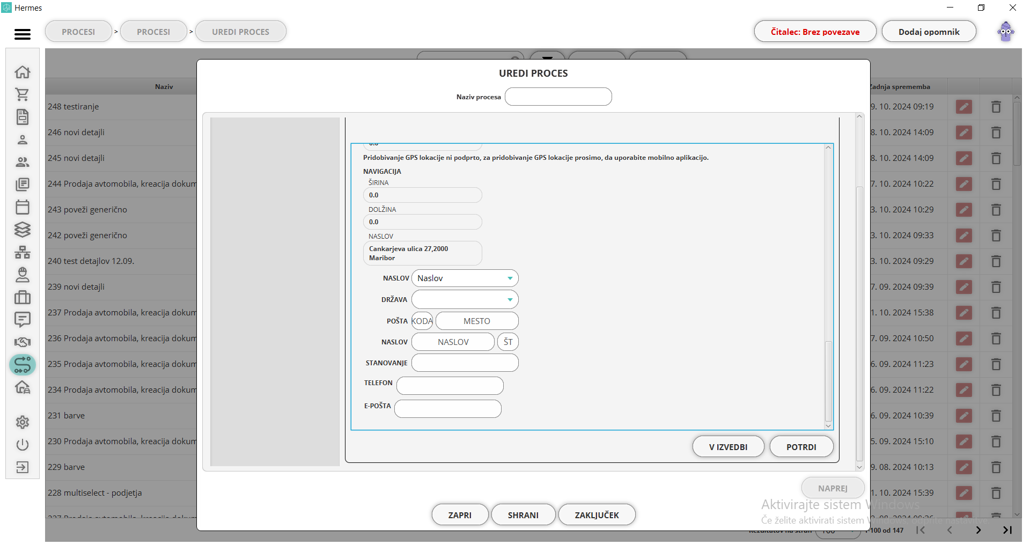The width and height of the screenshot is (1030, 552).
Task: Click UREDI PROCES breadcrumb
Action: (x=241, y=32)
